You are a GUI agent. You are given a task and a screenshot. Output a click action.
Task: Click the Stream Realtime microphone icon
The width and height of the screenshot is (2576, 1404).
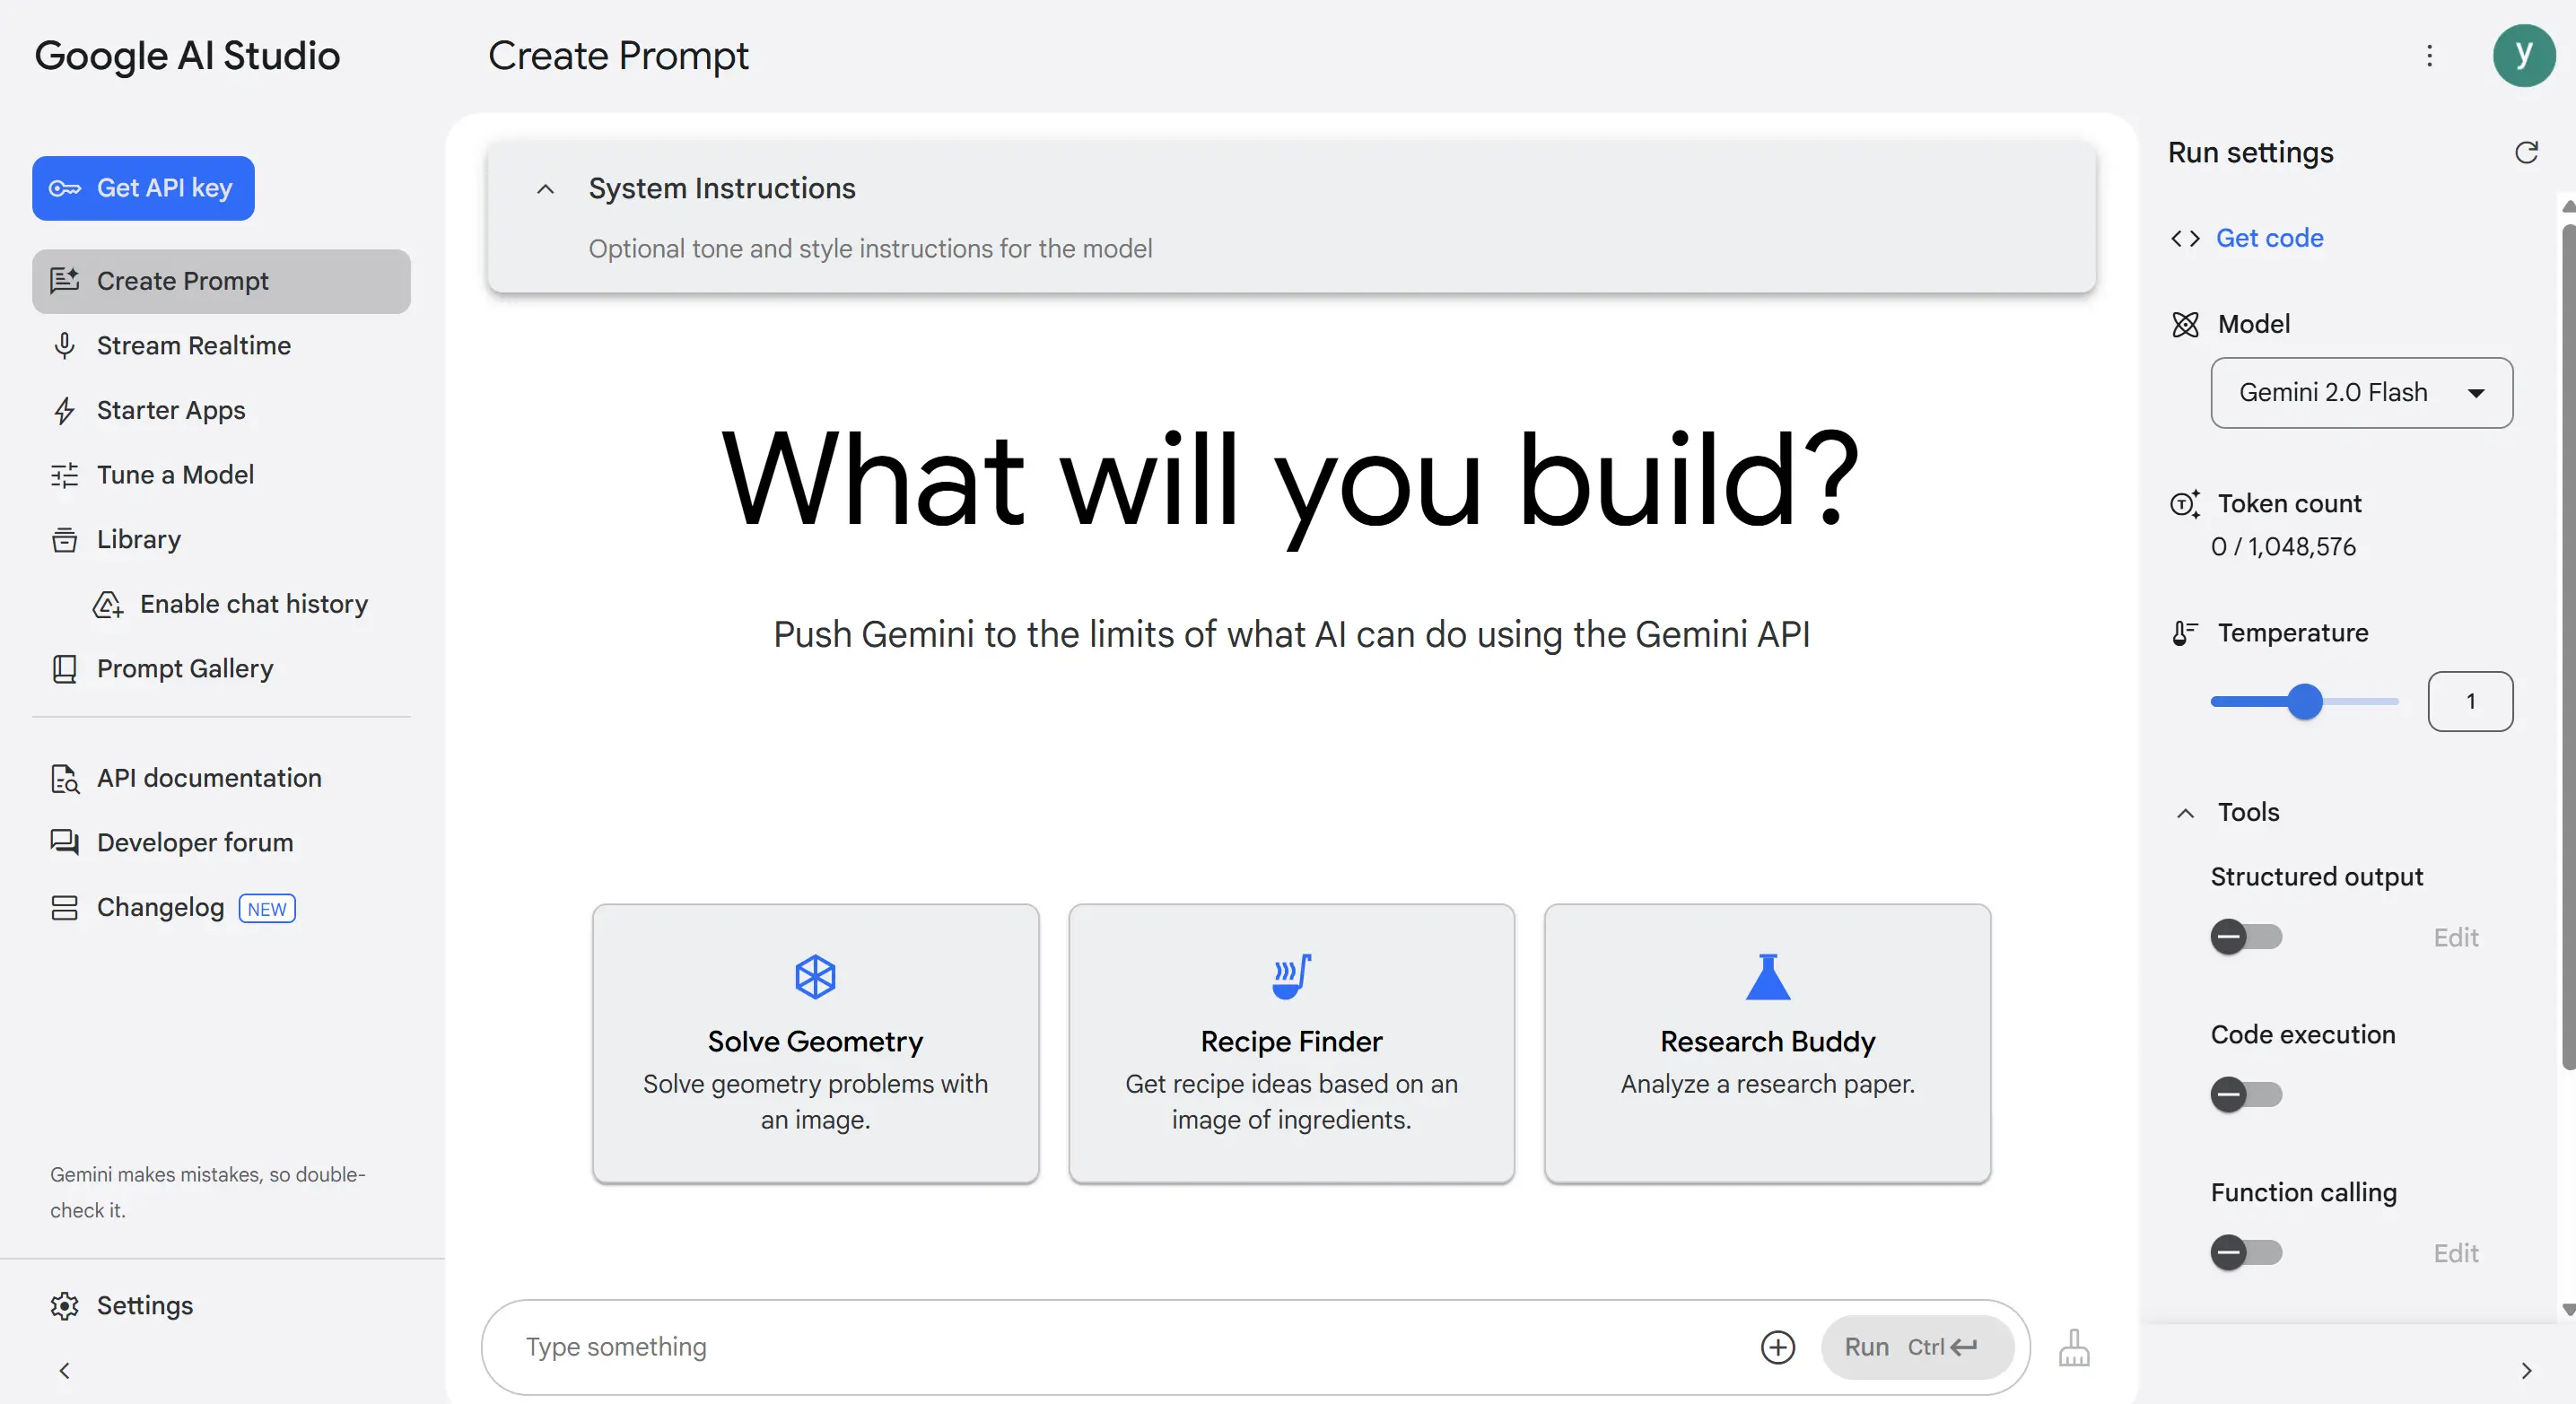pyautogui.click(x=65, y=346)
